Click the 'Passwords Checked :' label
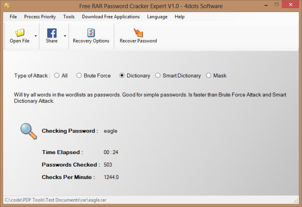The image size is (302, 207). click(x=71, y=165)
